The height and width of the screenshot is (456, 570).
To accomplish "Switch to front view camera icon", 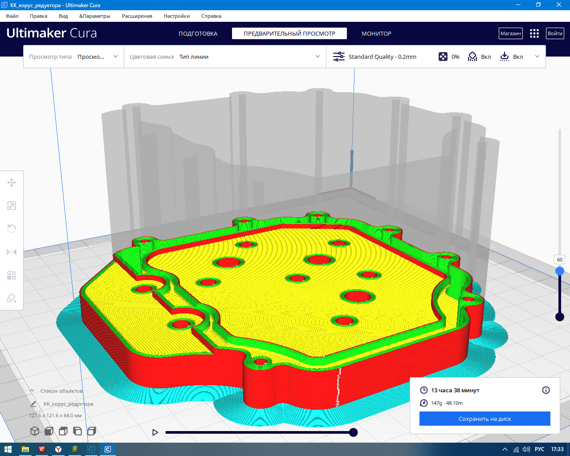I will (49, 431).
